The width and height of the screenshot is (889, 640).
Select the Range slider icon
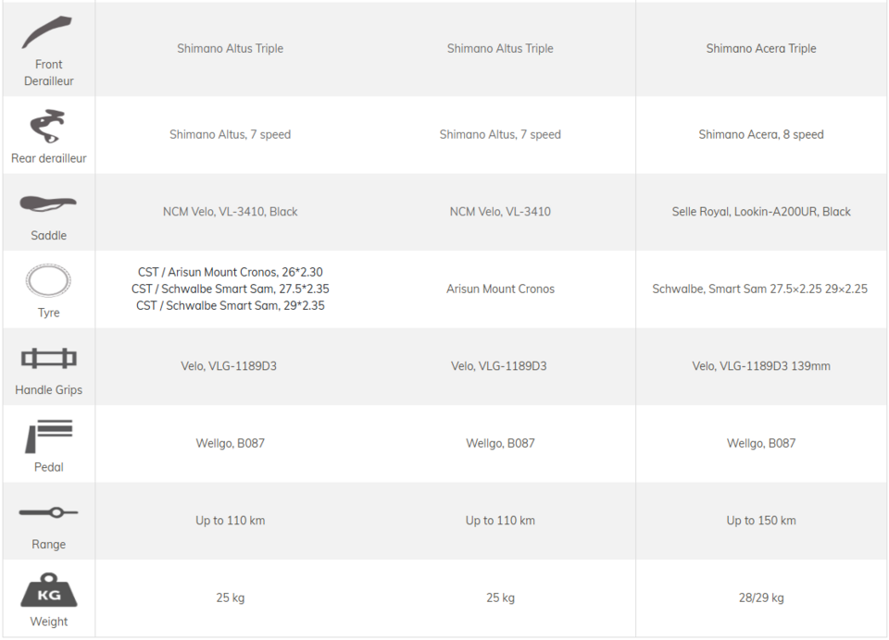[x=49, y=512]
